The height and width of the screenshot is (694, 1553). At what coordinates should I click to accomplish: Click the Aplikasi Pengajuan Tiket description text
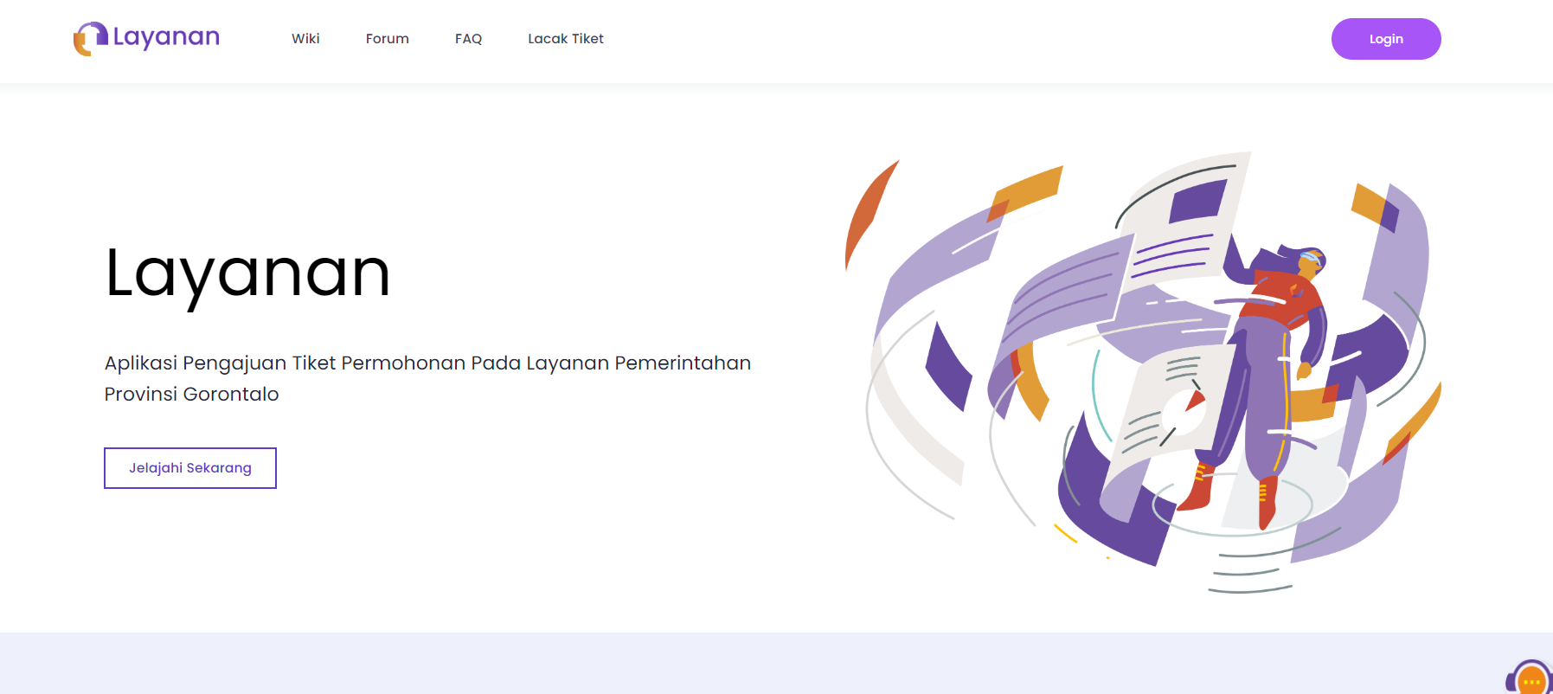[x=427, y=363]
